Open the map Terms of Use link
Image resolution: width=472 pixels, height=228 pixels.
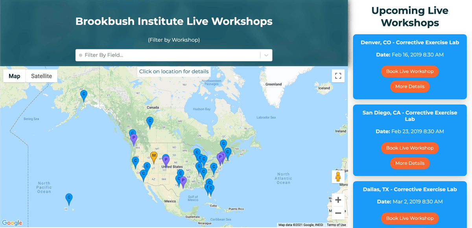coord(336,225)
